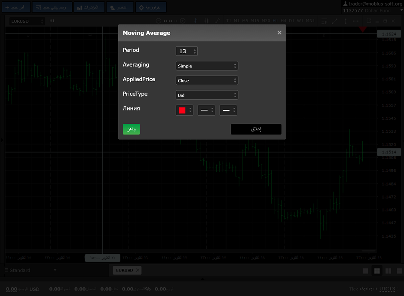Open the trader@mobius-soft.org account menu
Screen dimensions: 404x296
373,4
